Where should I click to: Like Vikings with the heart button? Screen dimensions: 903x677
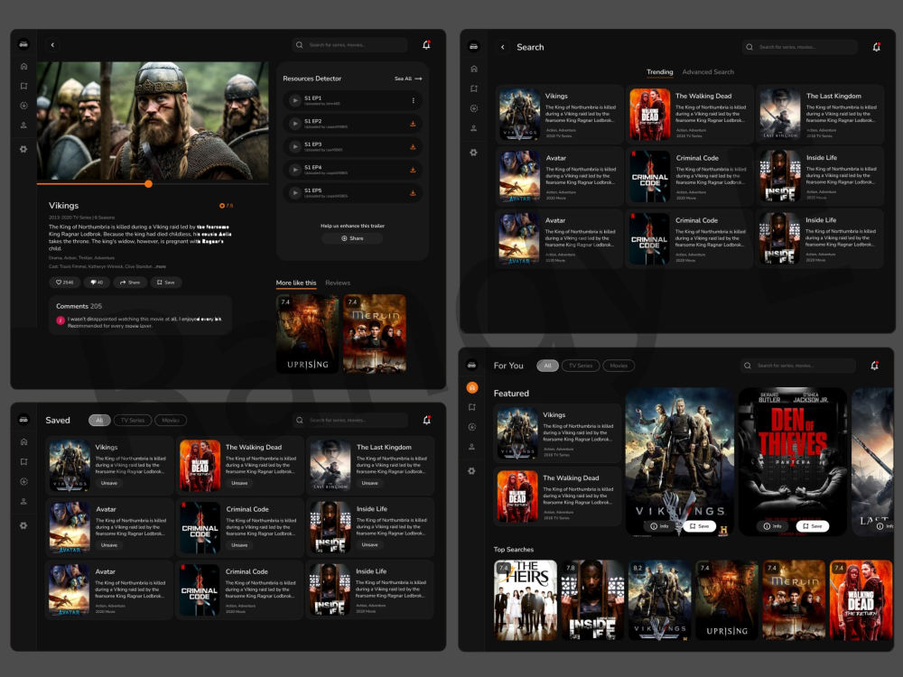pos(64,282)
